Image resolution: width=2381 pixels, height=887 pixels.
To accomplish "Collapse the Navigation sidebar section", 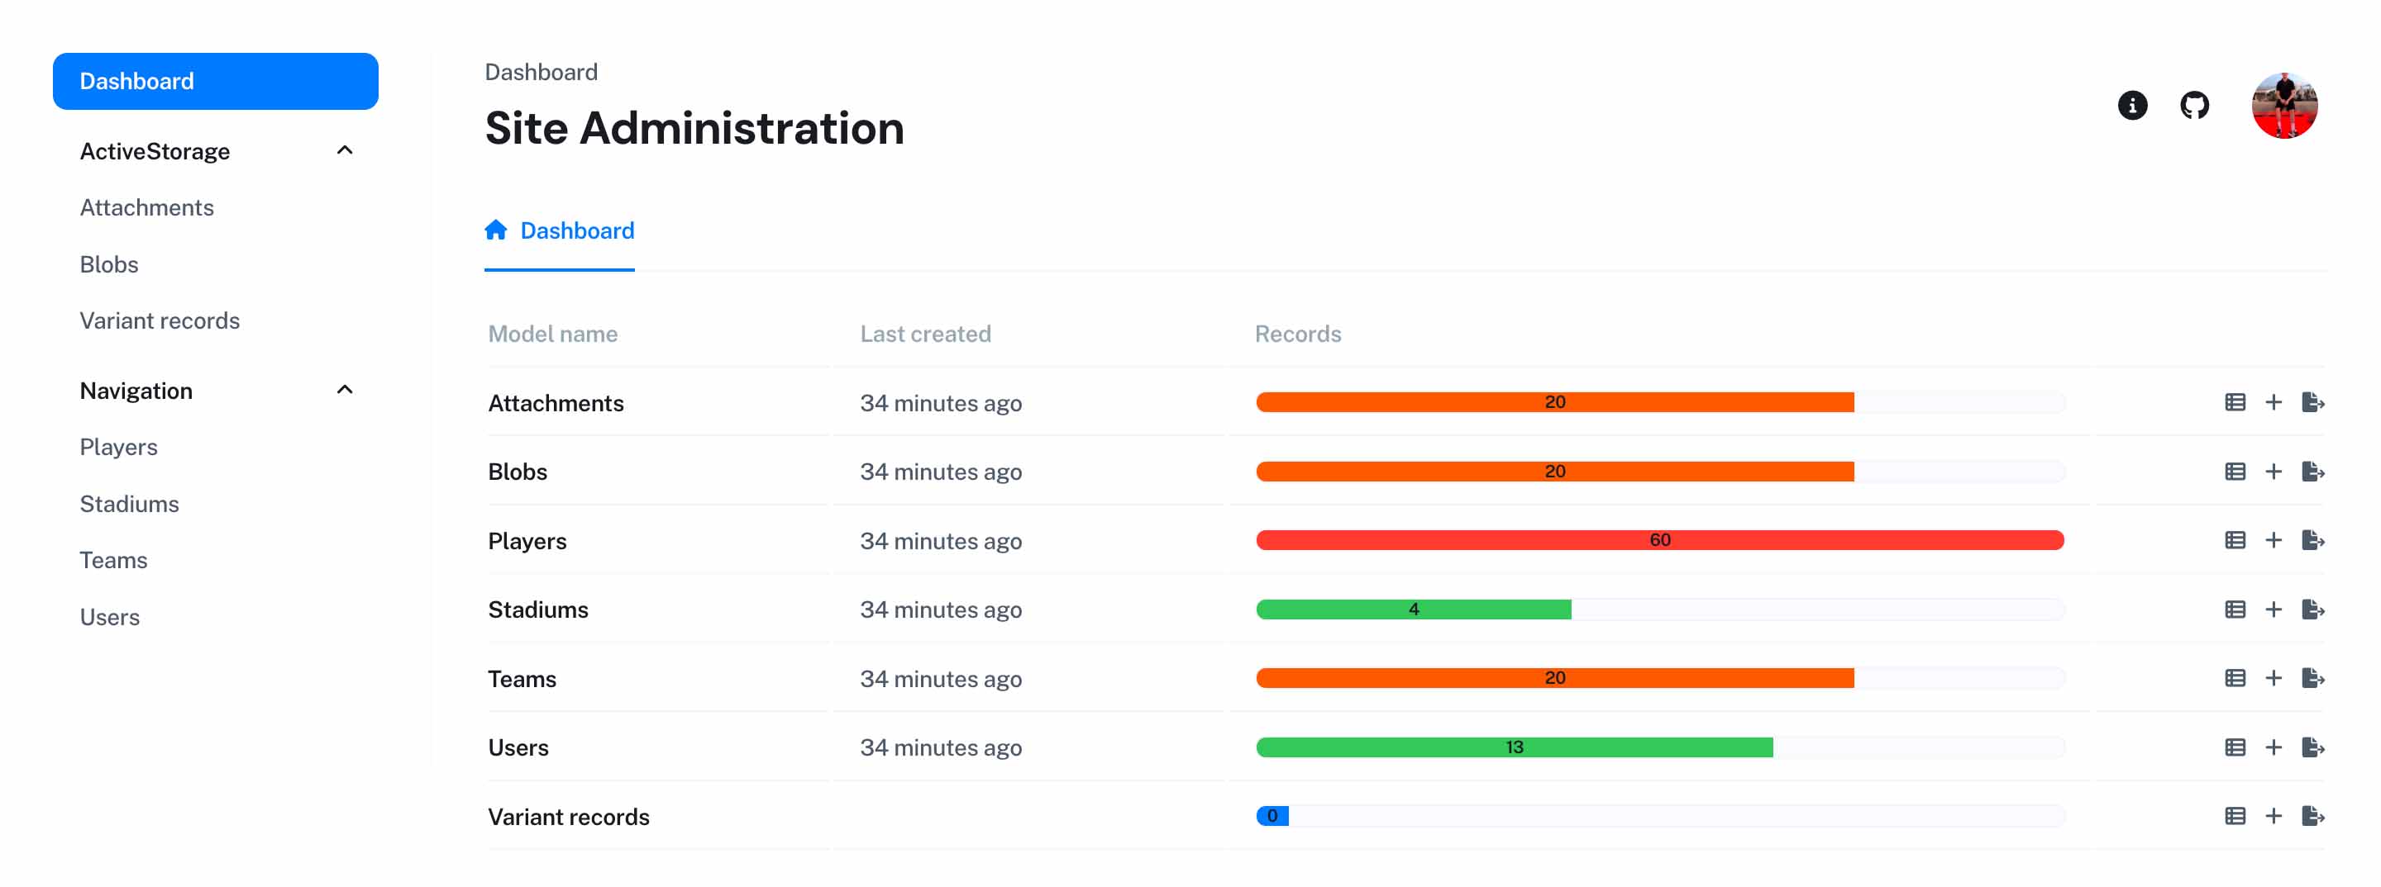I will pos(345,390).
